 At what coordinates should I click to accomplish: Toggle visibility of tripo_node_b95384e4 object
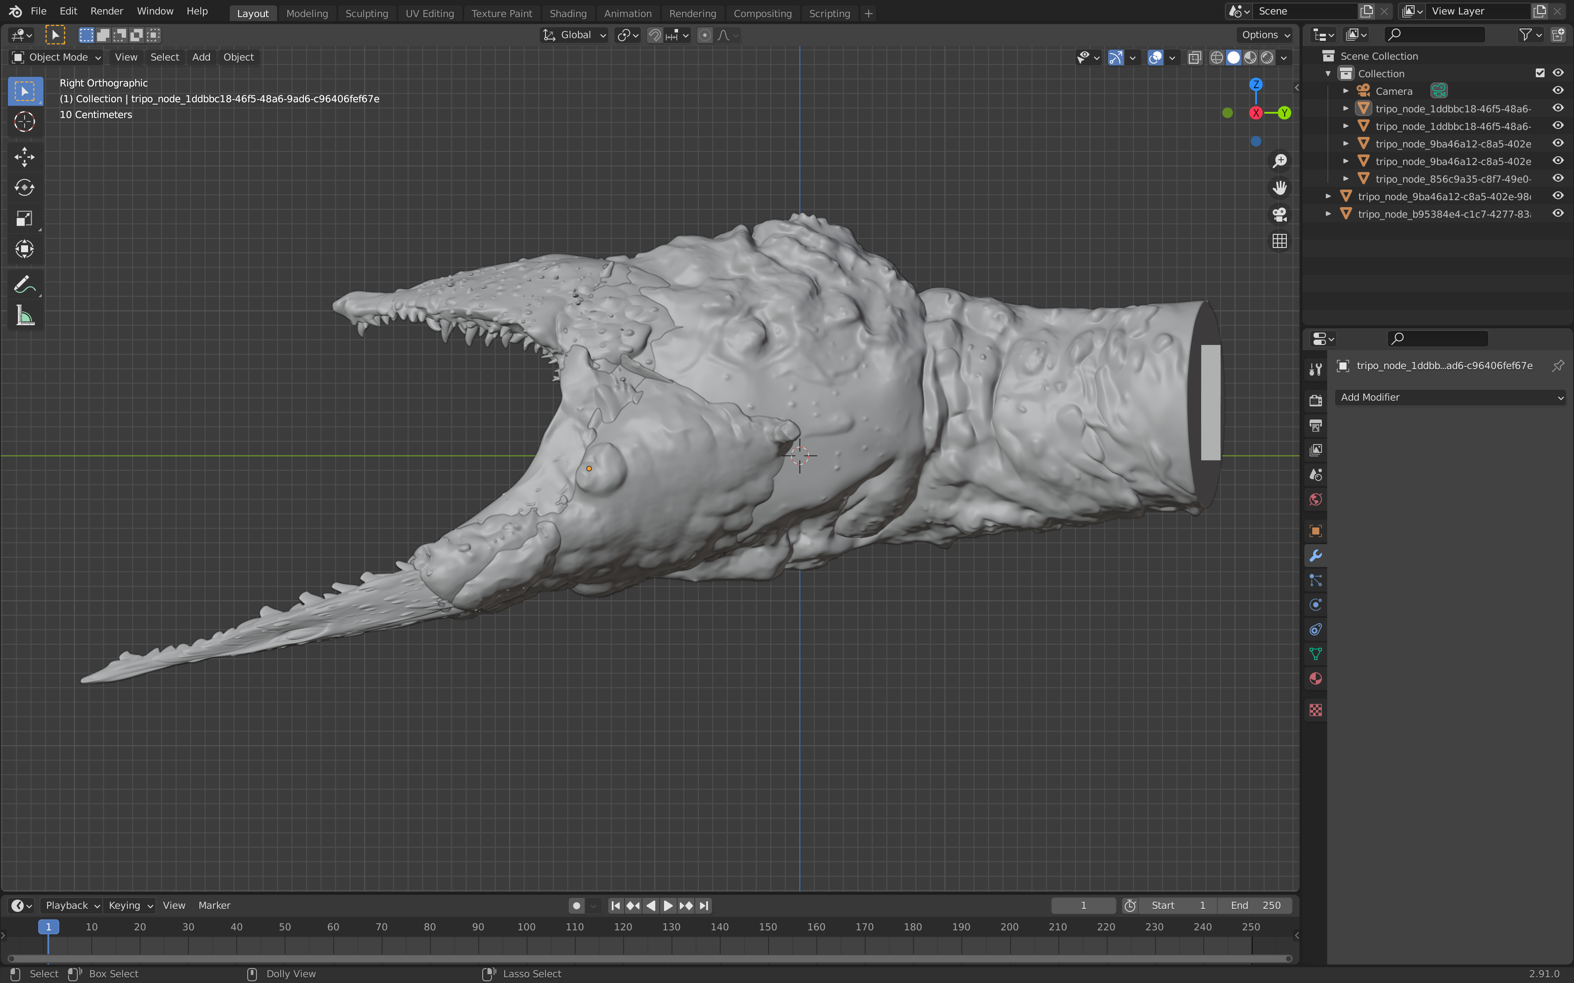[1558, 213]
